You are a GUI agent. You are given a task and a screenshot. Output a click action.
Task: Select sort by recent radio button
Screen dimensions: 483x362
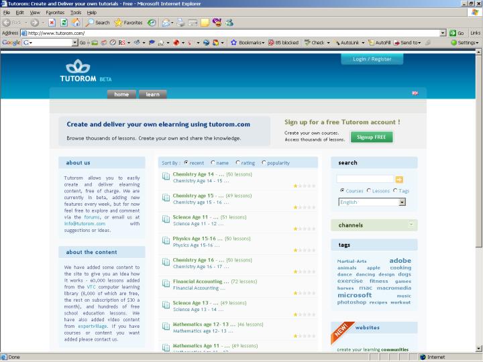(x=186, y=162)
